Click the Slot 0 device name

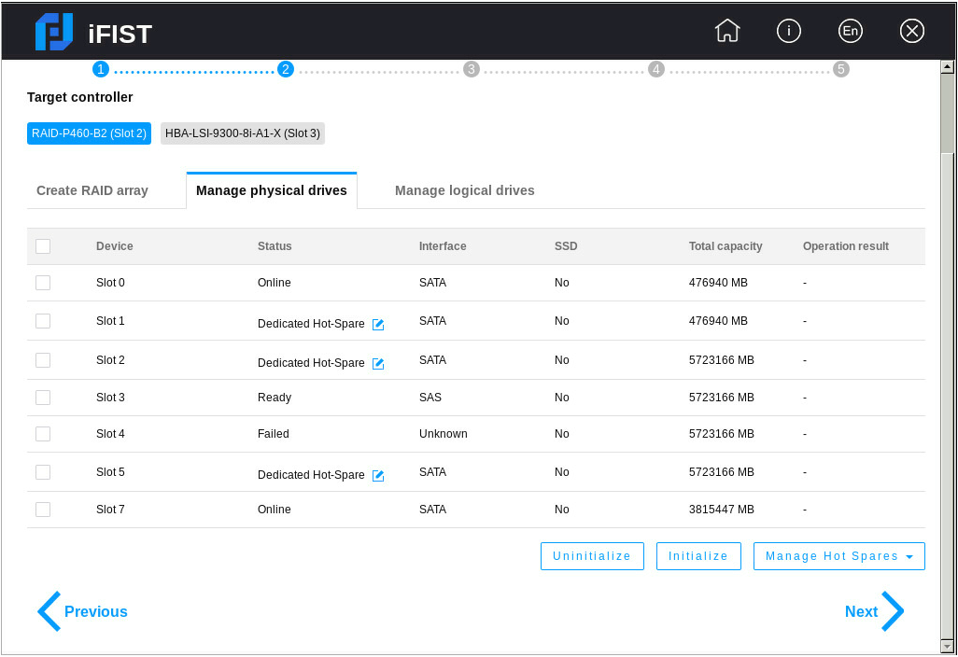click(110, 283)
